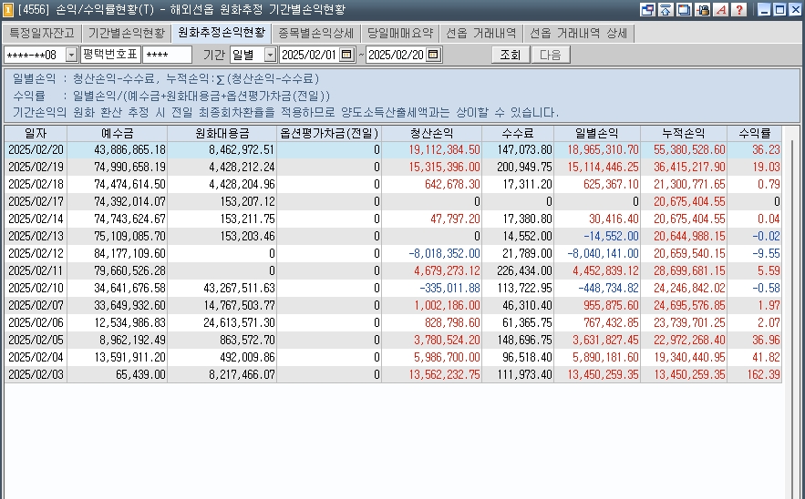805x499 pixels.
Task: Click the password field with asterisks
Action: click(168, 55)
